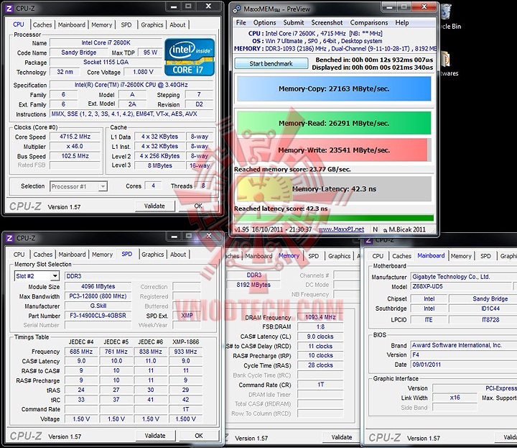The image size is (517, 448).
Task: Click the Core Voltage 1.080 V value
Action: pos(143,72)
